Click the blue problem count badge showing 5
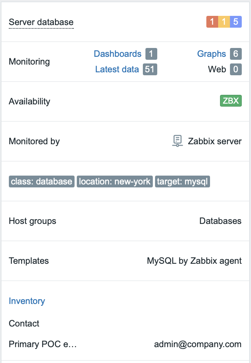 point(236,22)
